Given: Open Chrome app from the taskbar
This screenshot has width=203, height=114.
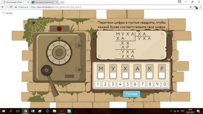Looking at the screenshot, I should 25,111.
